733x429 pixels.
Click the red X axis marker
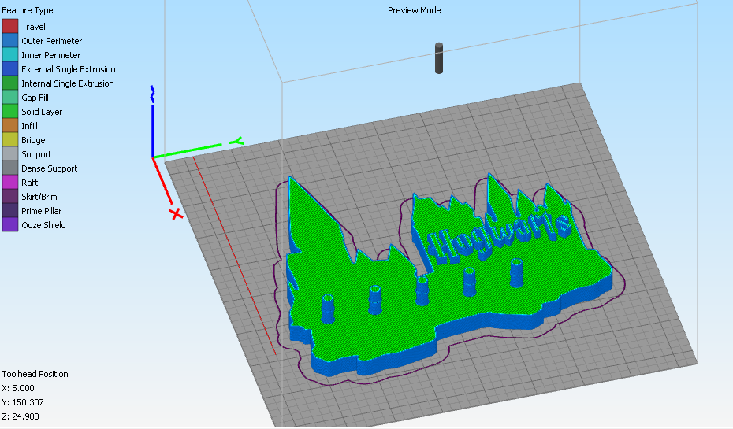(177, 214)
